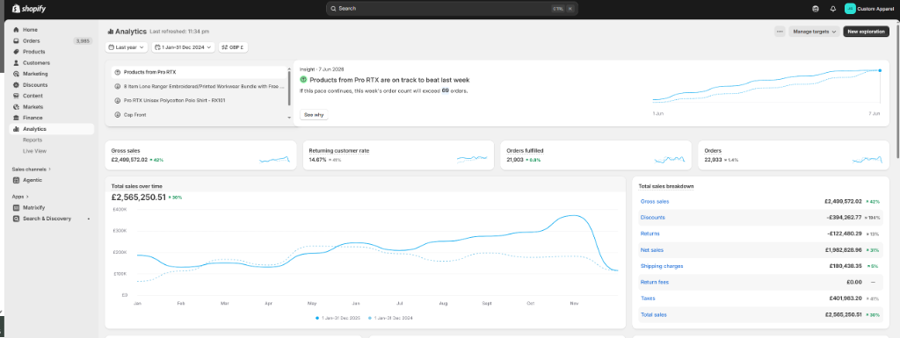The image size is (900, 338).
Task: Click the Orders inbox icon in sidebar
Action: (16, 40)
